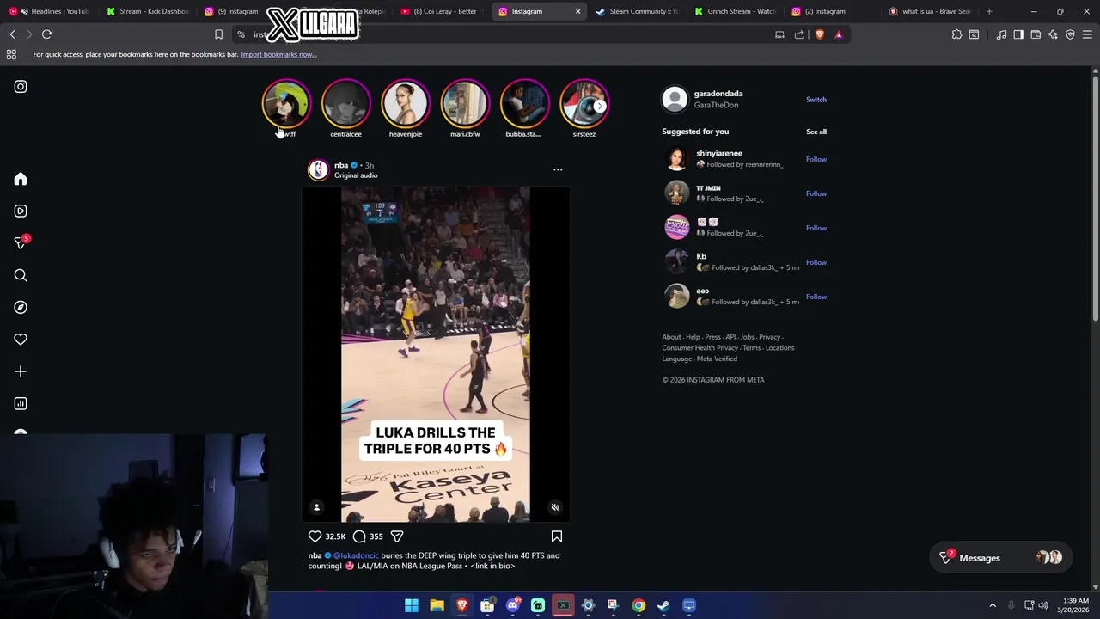The width and height of the screenshot is (1100, 619).
Task: Like the NBA post with heart icon
Action: pyautogui.click(x=315, y=536)
